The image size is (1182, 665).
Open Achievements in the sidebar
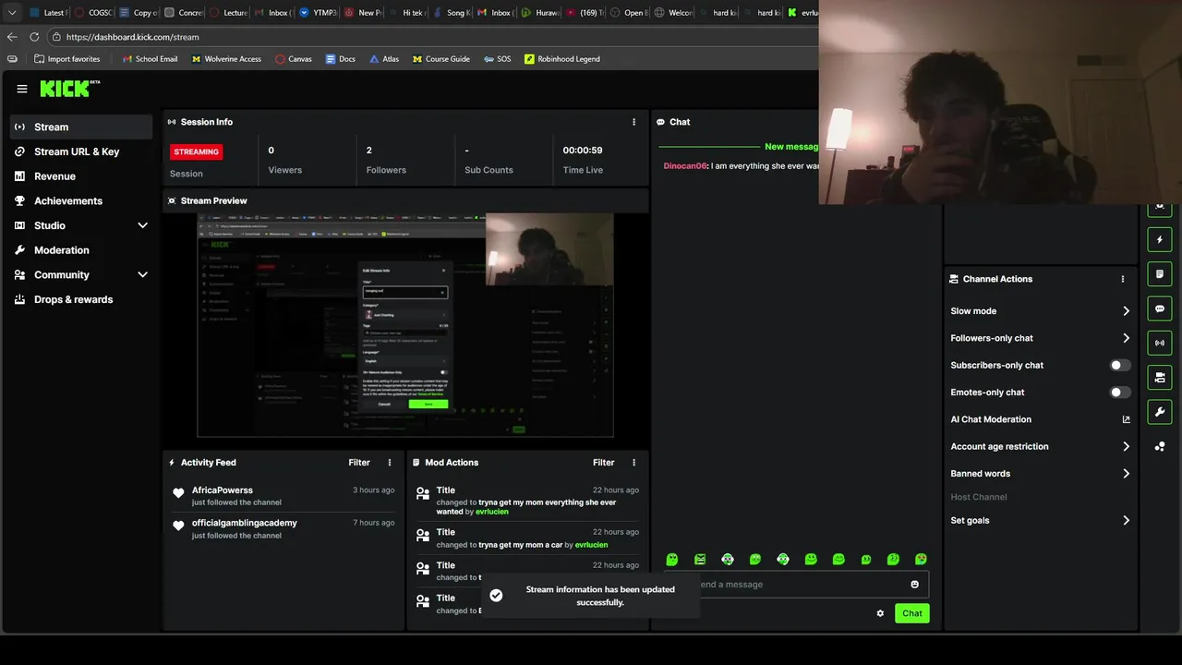(81, 200)
